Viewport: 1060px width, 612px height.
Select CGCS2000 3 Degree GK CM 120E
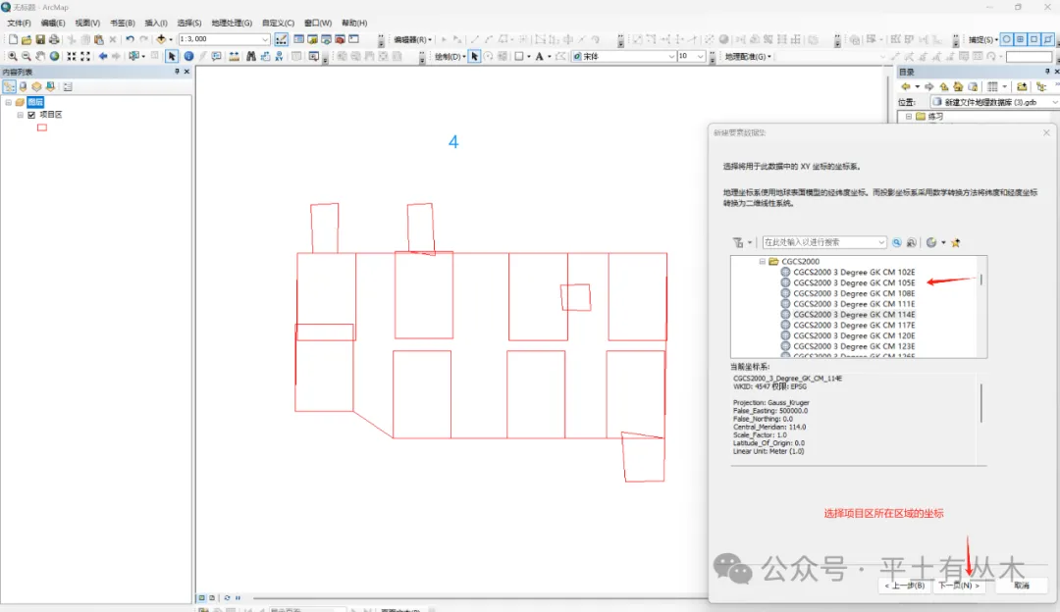coord(854,335)
